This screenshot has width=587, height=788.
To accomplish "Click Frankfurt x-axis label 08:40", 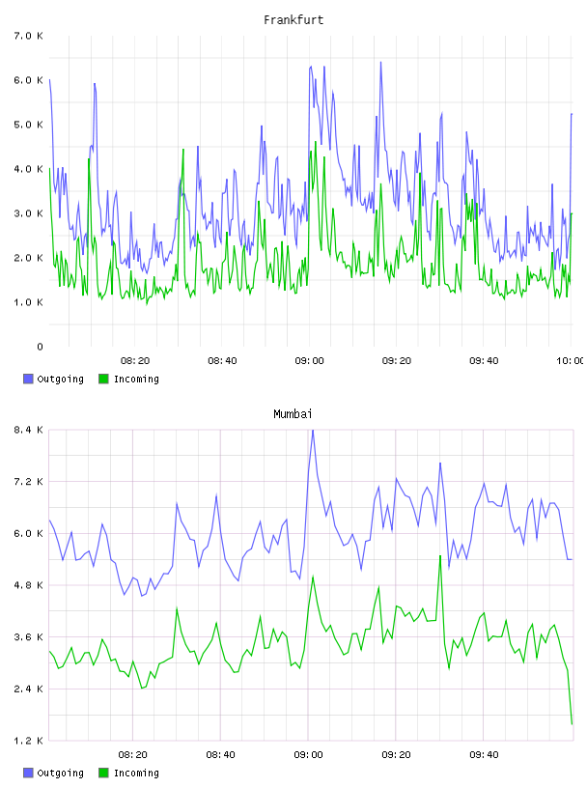I will [x=222, y=361].
